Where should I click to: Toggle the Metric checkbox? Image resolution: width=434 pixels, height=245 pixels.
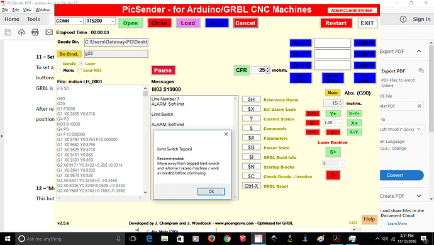tap(58, 70)
